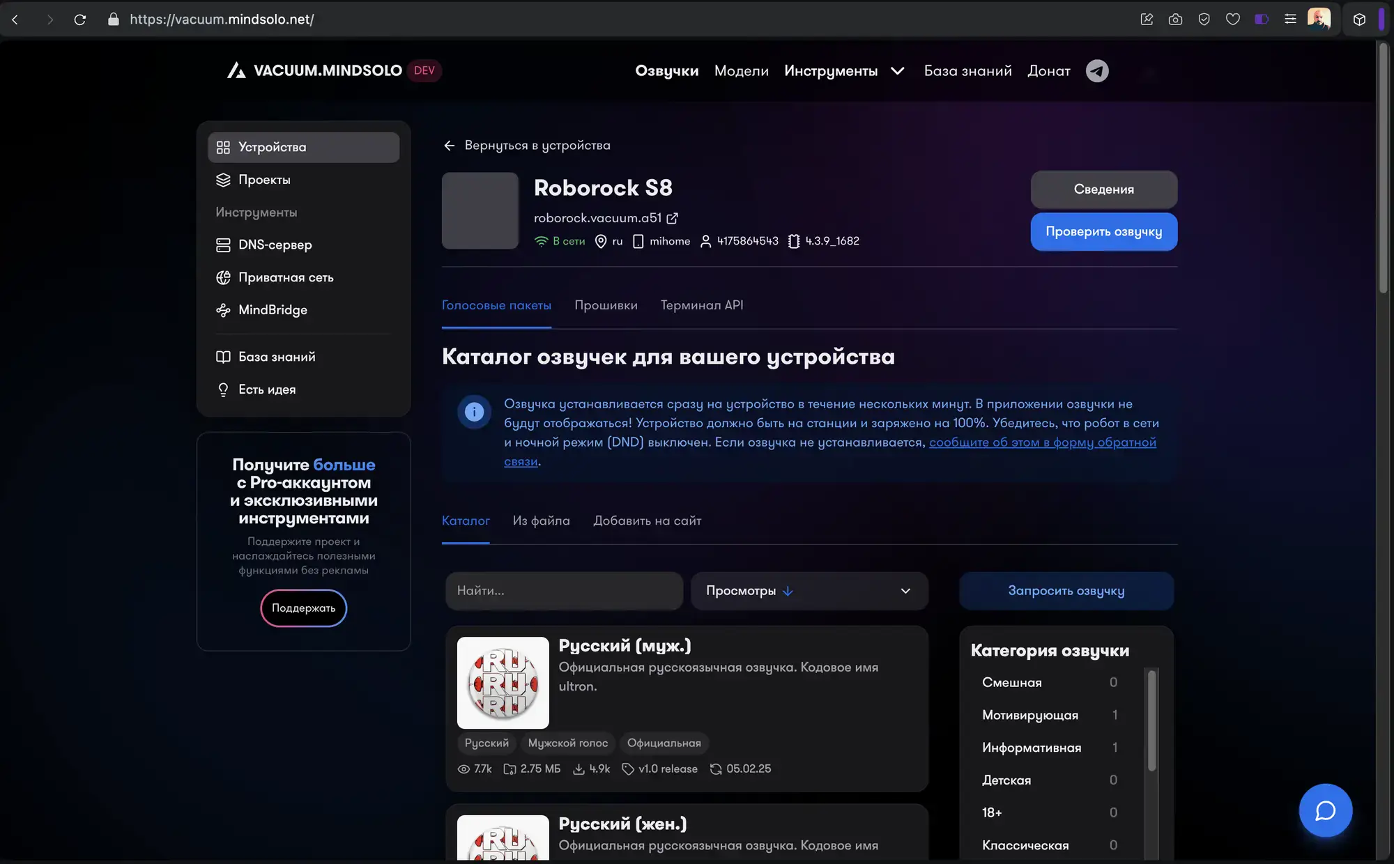Open browser screenshot camera icon
Viewport: 1394px width, 864px height.
pos(1175,20)
